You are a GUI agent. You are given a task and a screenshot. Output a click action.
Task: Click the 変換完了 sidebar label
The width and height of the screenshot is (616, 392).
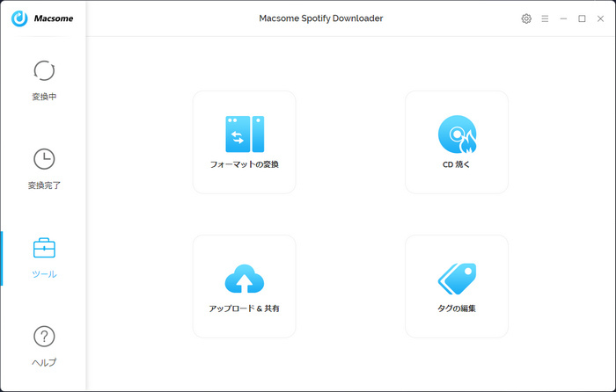[44, 185]
